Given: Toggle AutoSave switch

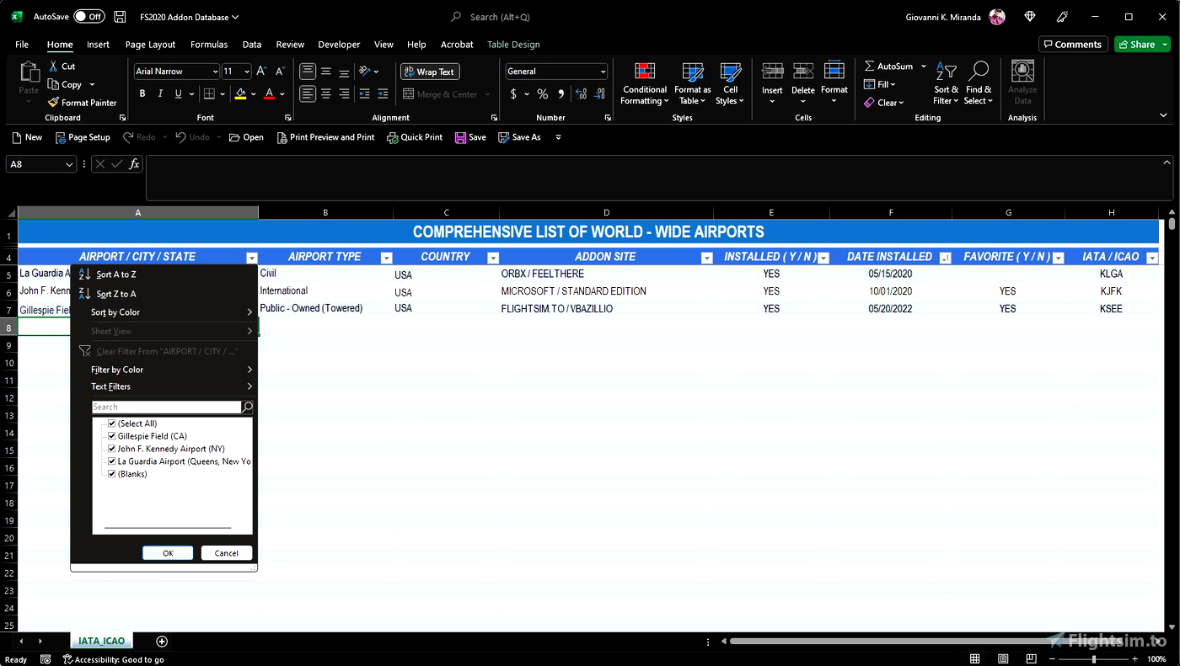Looking at the screenshot, I should 88,17.
